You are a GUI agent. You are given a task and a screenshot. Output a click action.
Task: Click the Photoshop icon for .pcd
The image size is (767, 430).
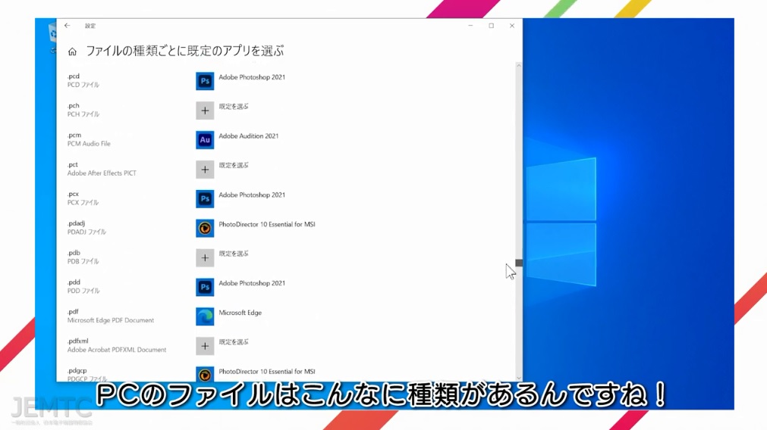point(205,81)
